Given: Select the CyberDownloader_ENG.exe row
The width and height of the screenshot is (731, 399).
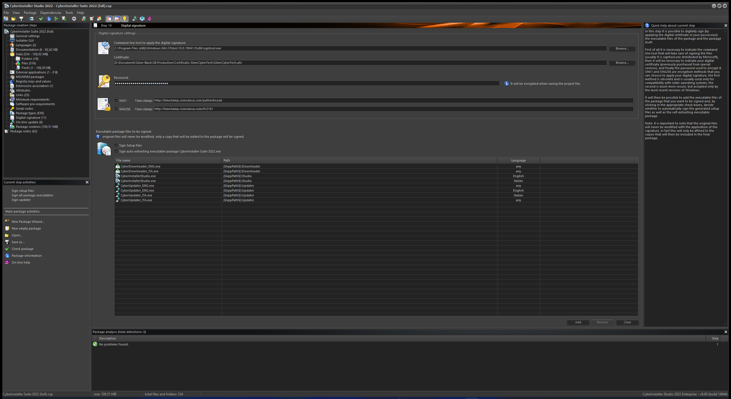Looking at the screenshot, I should 376,166.
